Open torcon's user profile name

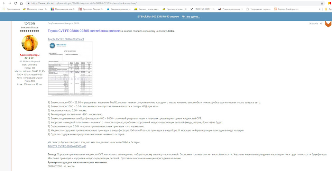pos(30,23)
